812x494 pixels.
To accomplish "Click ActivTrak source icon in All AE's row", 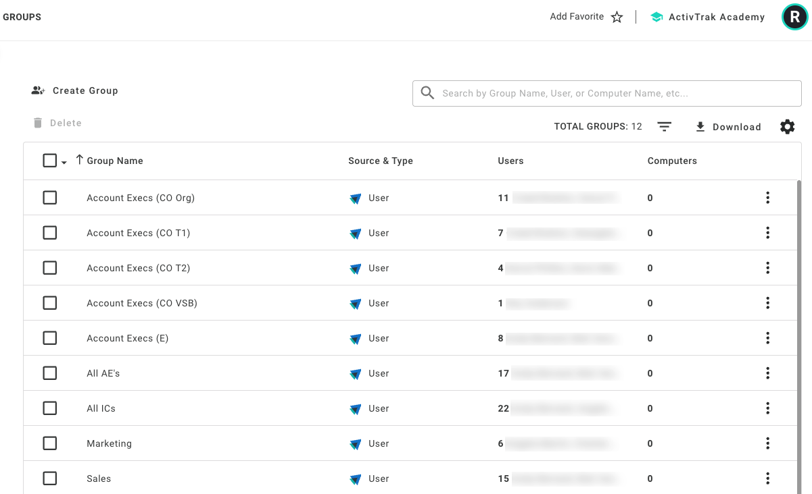I will coord(356,374).
